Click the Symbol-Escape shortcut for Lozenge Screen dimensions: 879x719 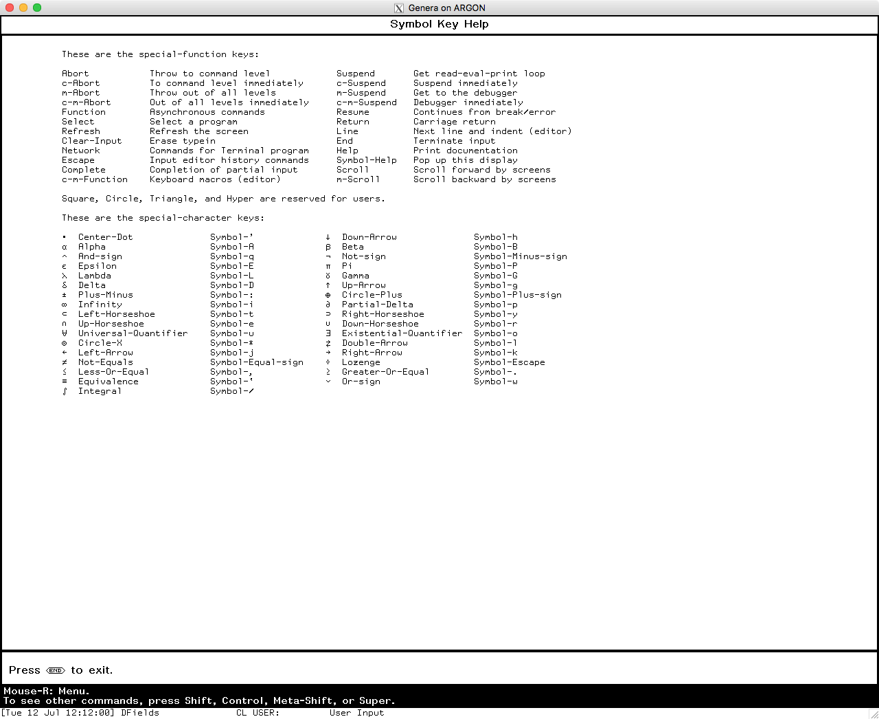coord(509,362)
